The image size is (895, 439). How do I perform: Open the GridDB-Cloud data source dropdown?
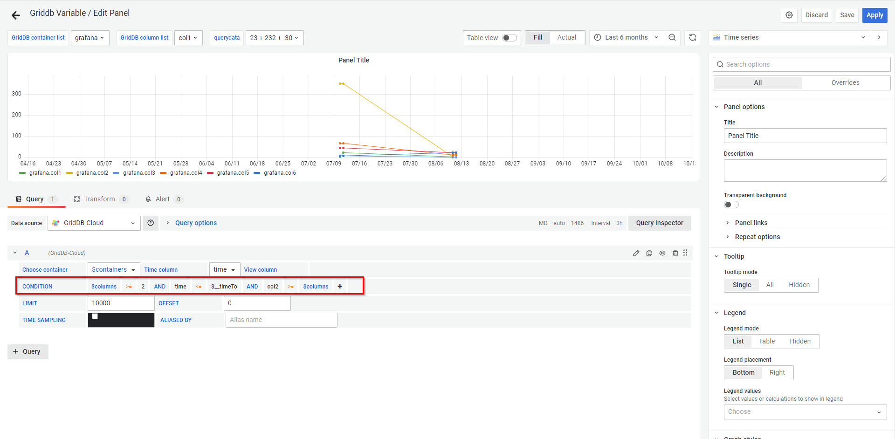click(x=94, y=223)
